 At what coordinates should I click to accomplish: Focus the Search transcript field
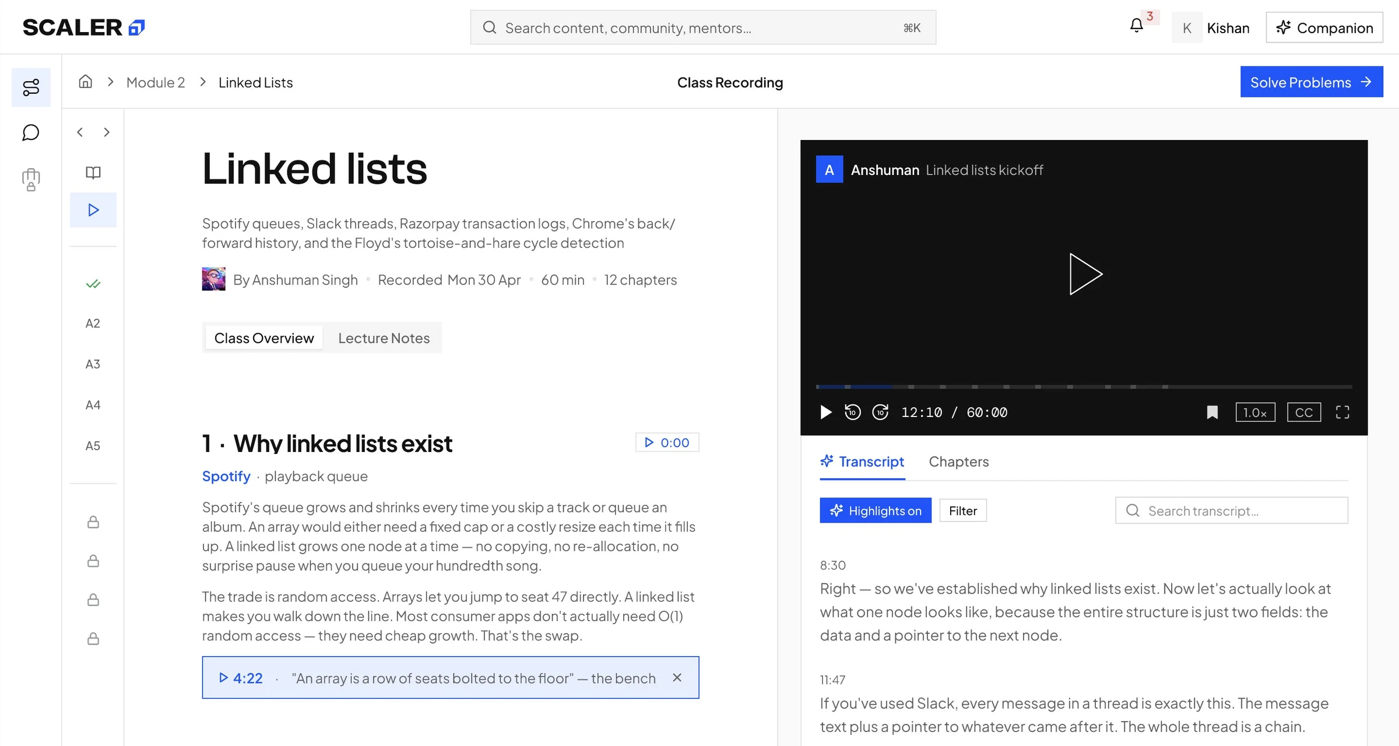pos(1232,510)
